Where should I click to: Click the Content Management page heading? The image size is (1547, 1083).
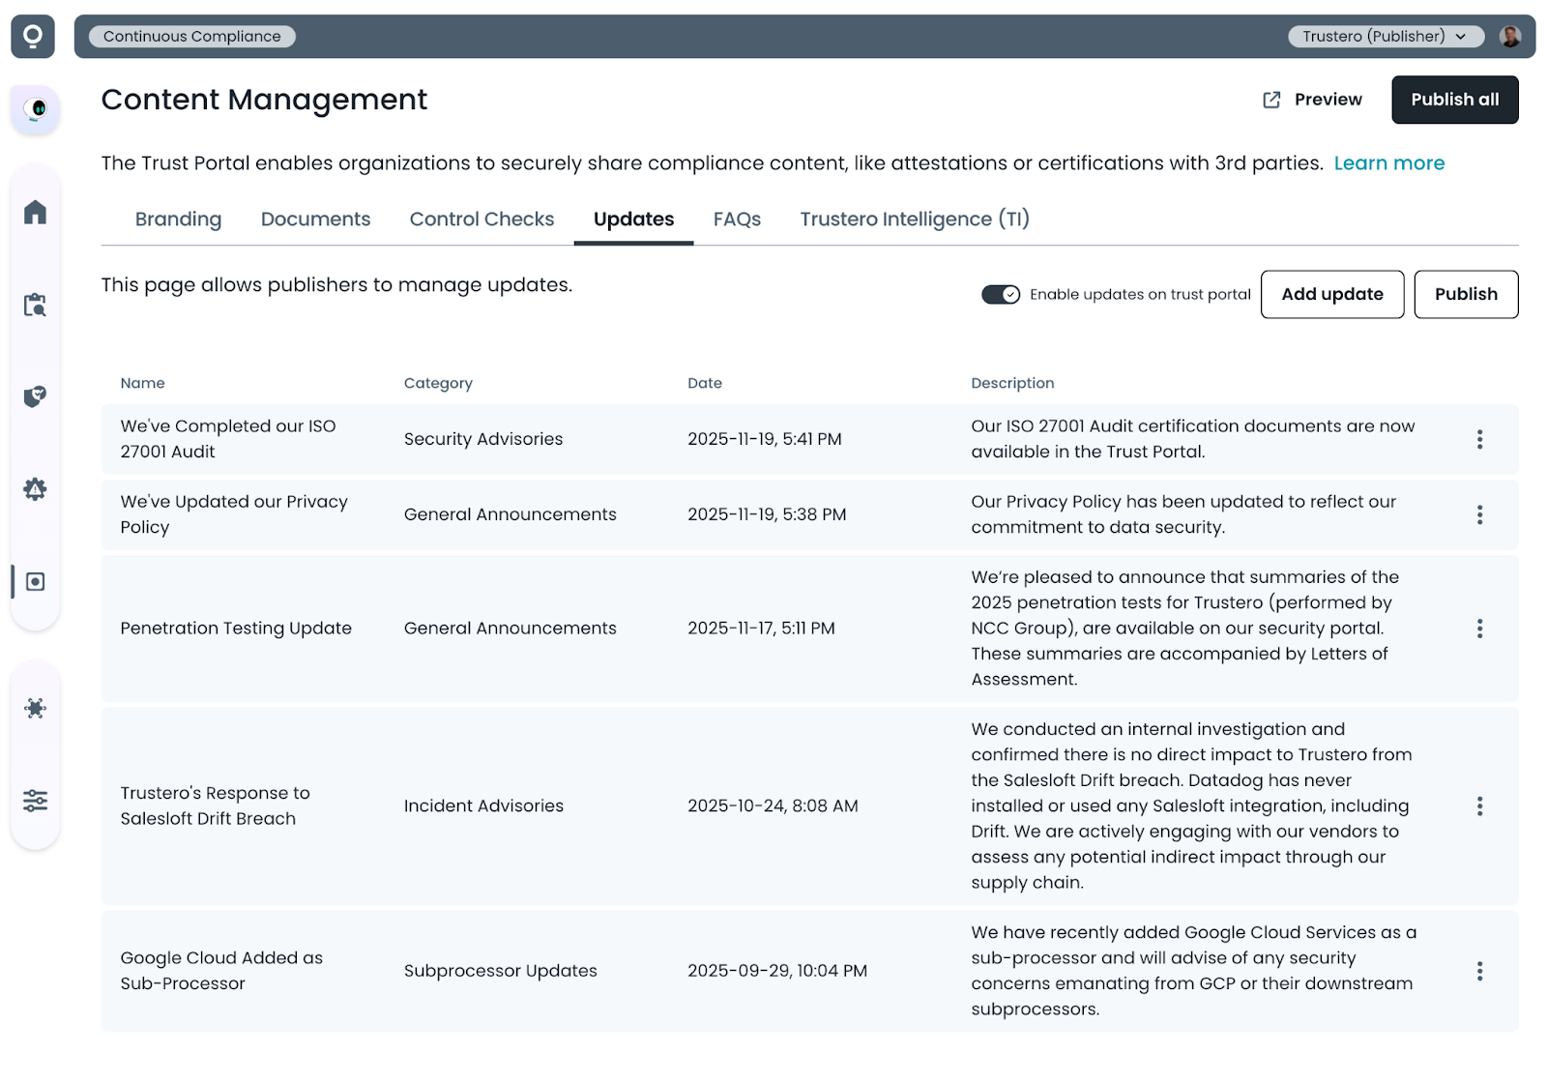tap(264, 100)
